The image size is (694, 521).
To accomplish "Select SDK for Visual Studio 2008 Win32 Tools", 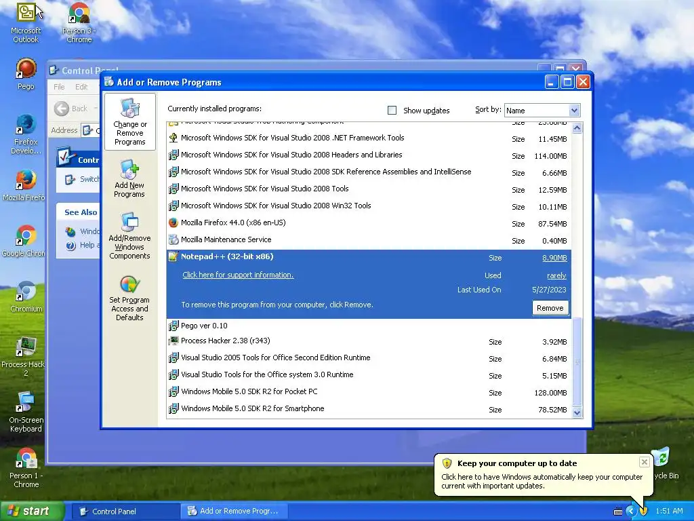I will tap(369, 206).
